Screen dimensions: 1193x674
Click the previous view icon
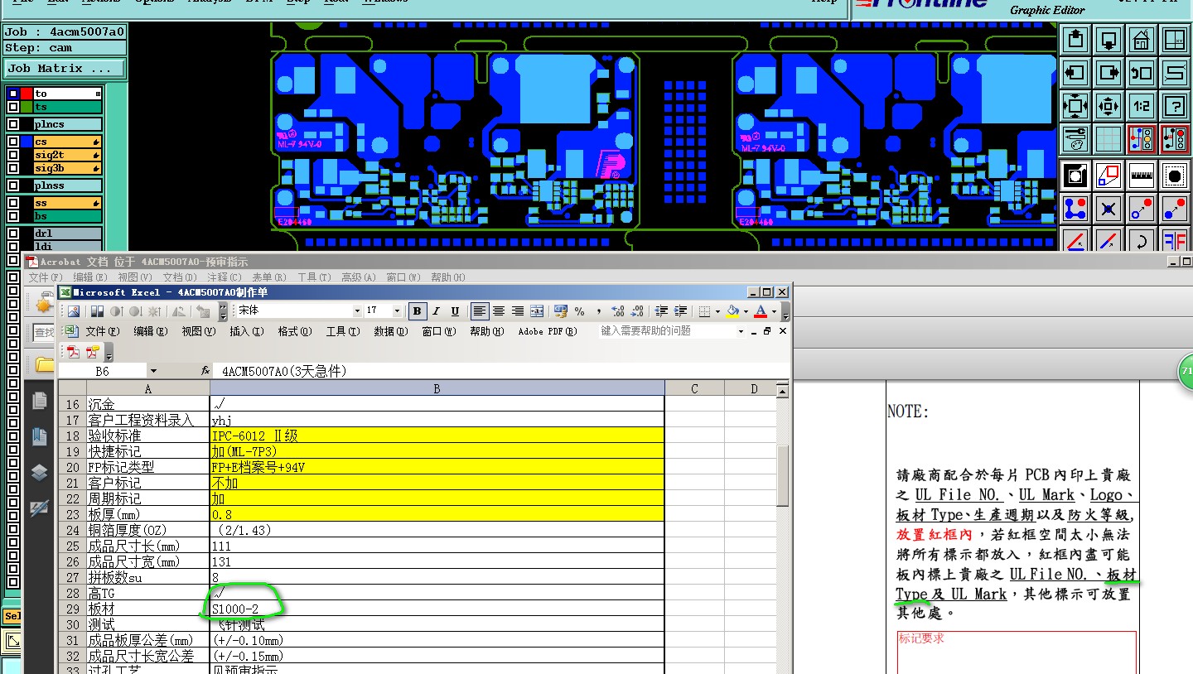tap(1142, 72)
